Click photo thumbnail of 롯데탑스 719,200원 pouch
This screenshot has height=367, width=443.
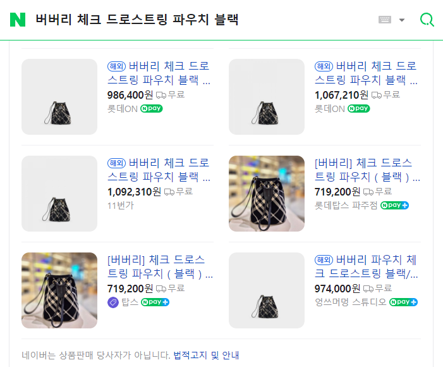coord(267,194)
